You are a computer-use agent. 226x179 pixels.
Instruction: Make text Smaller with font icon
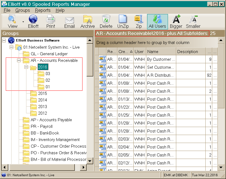[x=193, y=22]
